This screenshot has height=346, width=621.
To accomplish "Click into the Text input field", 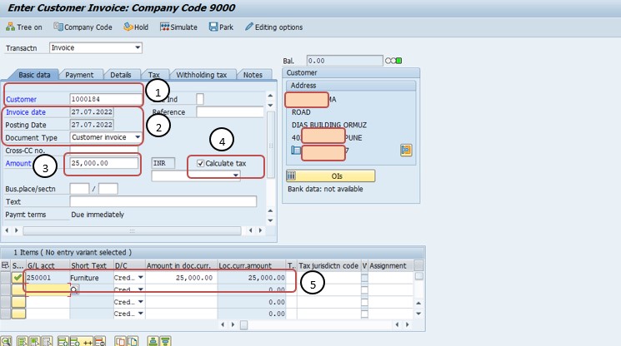I will click(x=163, y=201).
